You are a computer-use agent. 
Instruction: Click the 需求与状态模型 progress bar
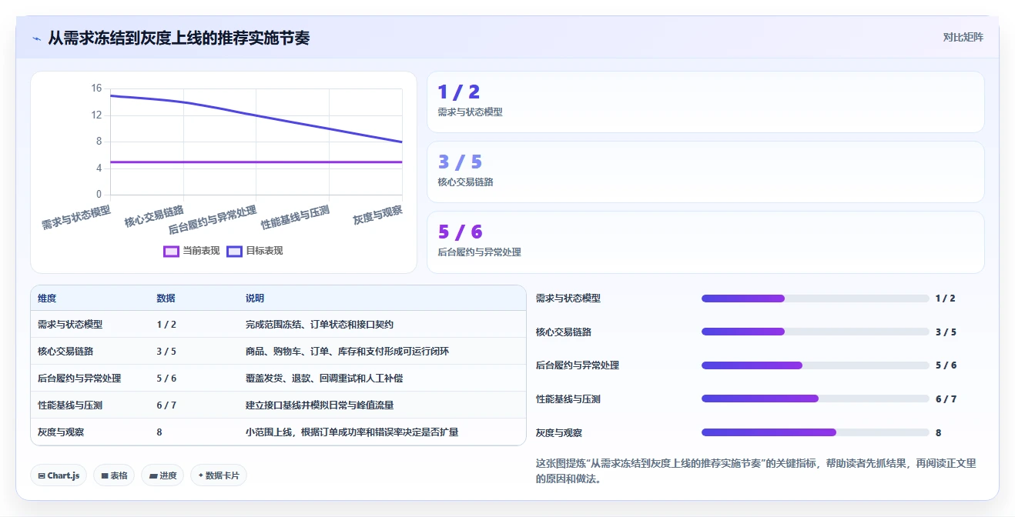pos(815,299)
